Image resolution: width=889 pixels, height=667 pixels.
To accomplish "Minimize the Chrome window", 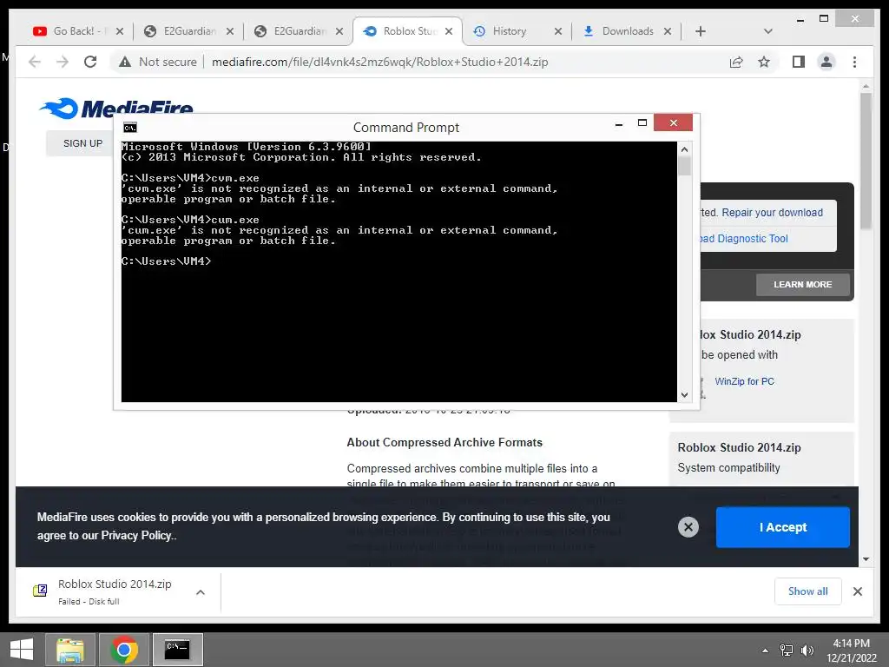I will click(x=800, y=19).
